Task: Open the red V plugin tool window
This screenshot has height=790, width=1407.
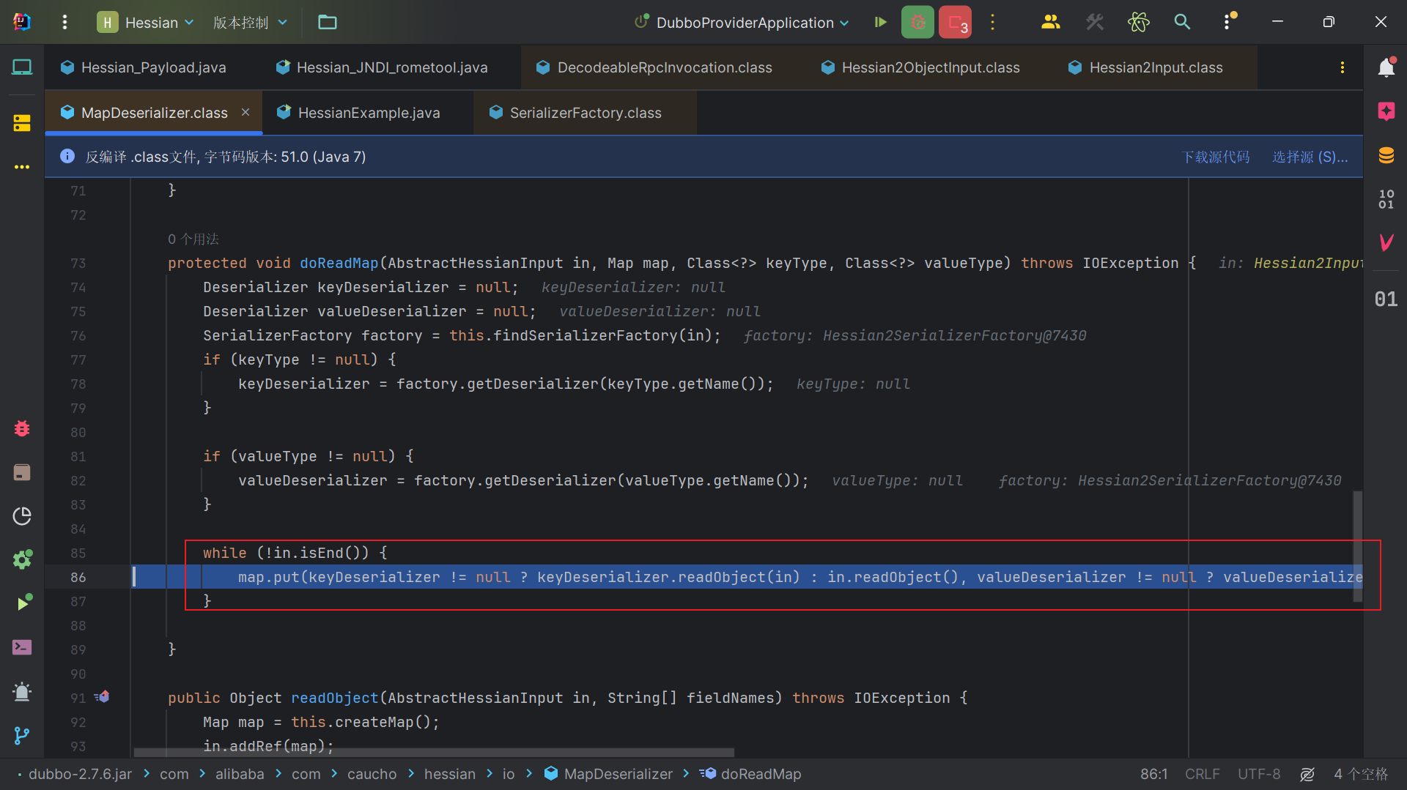Action: click(1386, 242)
